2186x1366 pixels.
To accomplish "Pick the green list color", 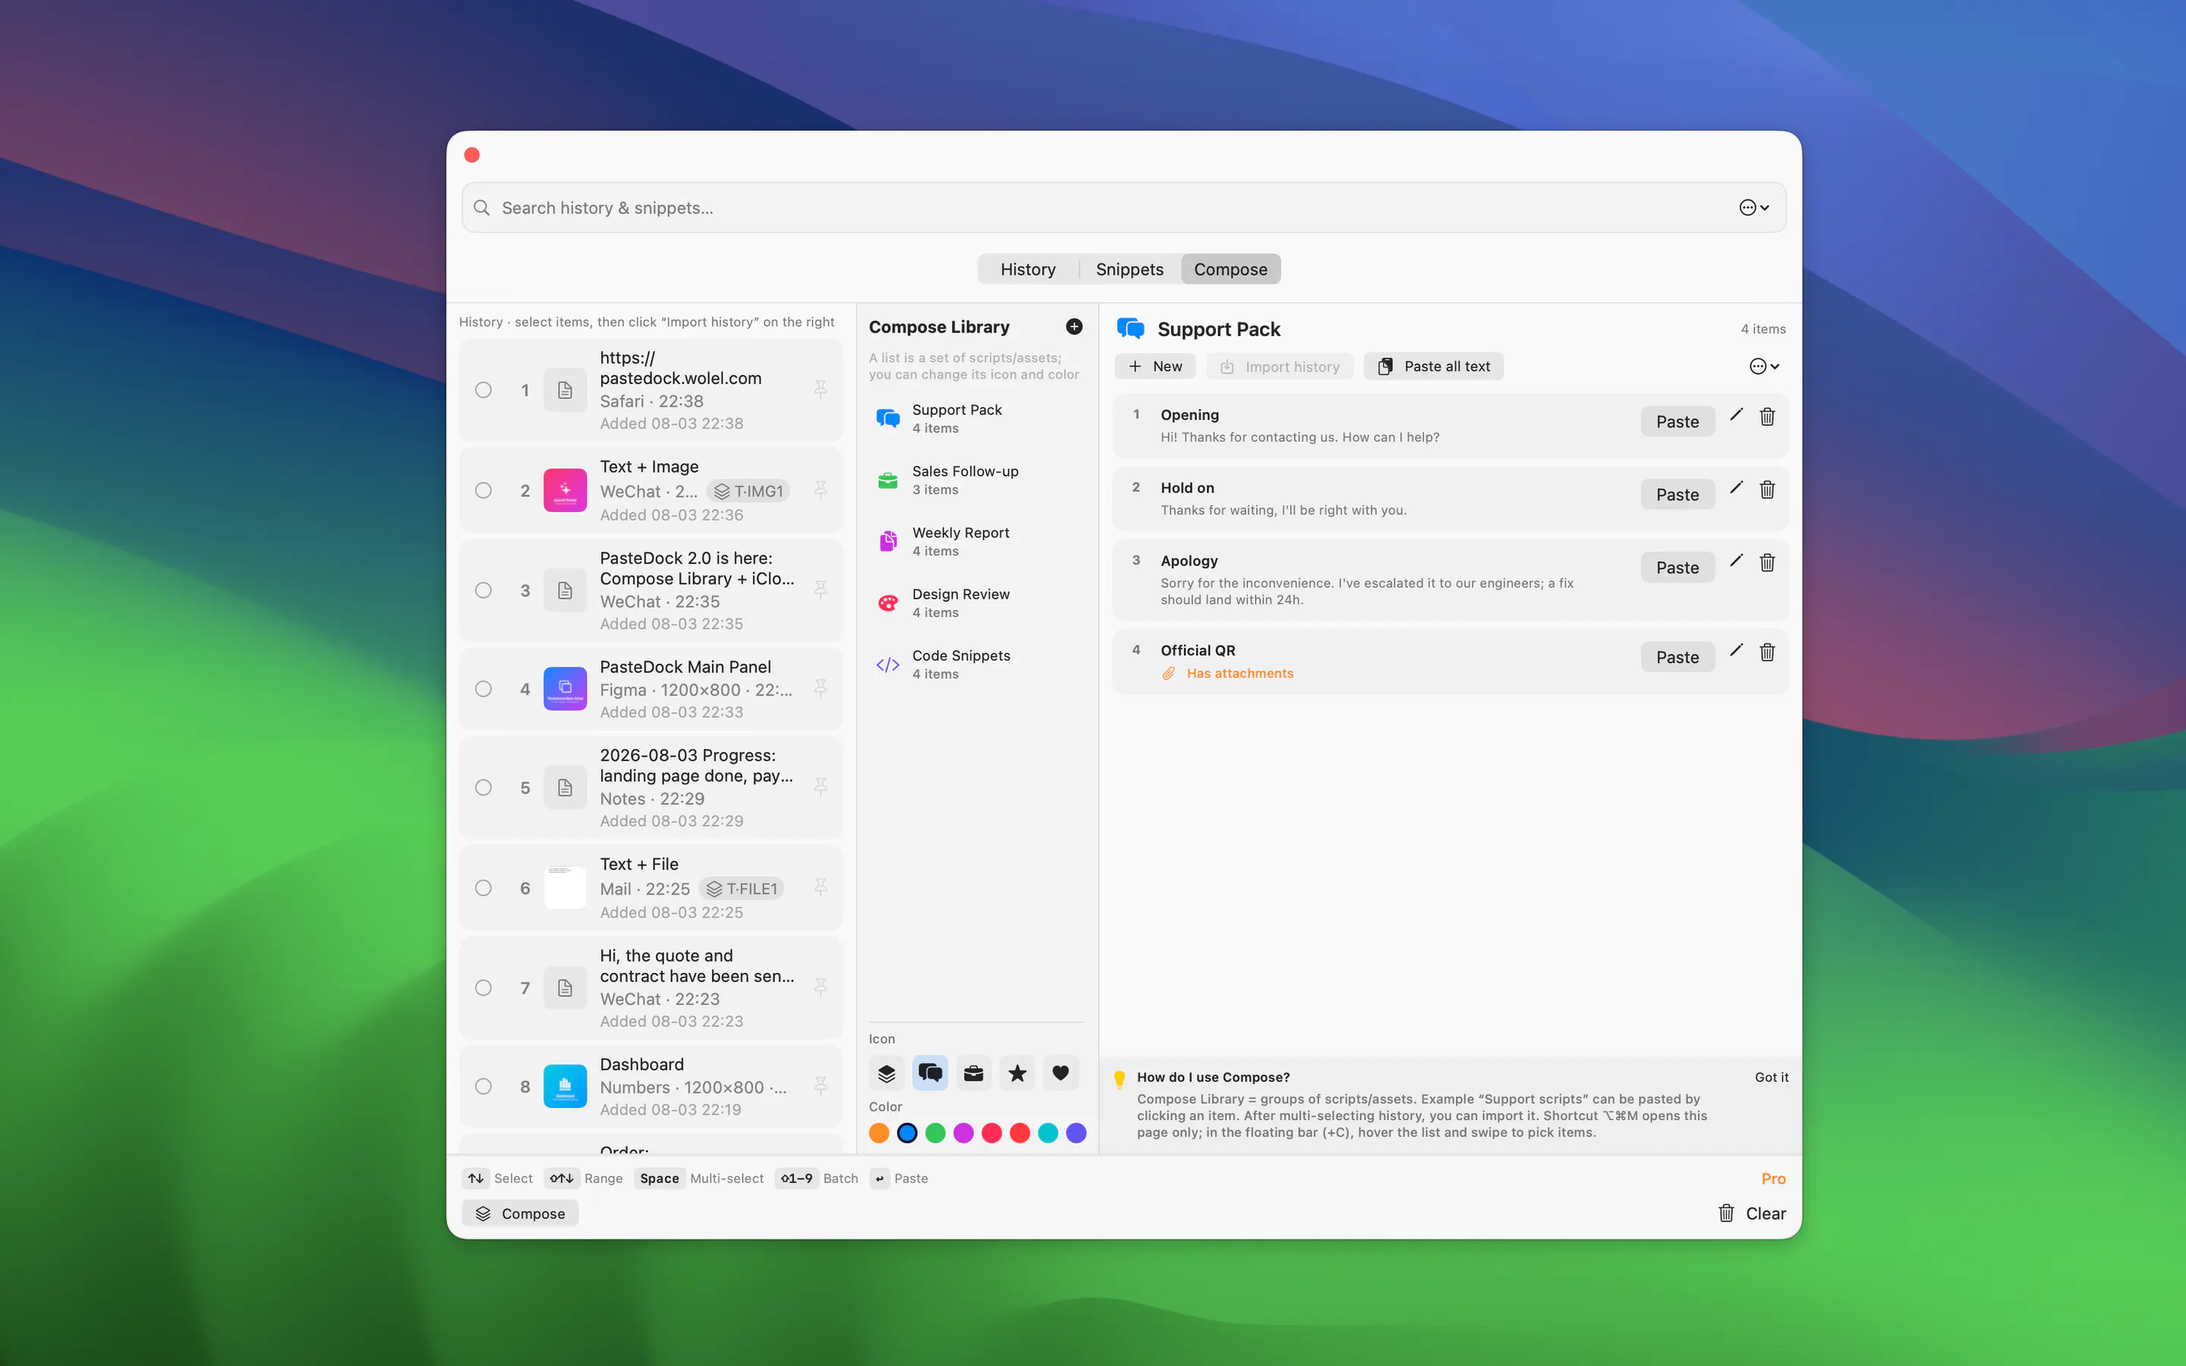I will (x=936, y=1133).
